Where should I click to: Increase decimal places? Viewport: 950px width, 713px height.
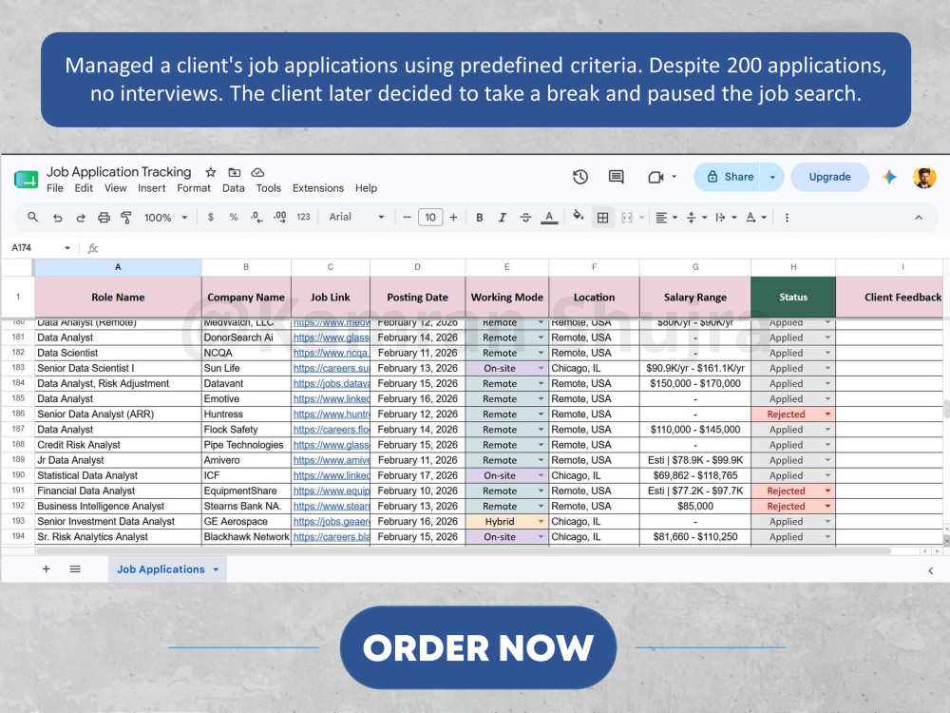(x=280, y=217)
